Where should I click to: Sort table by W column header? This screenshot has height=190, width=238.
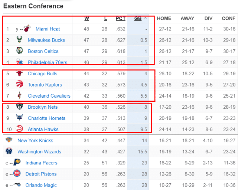coord(87,18)
